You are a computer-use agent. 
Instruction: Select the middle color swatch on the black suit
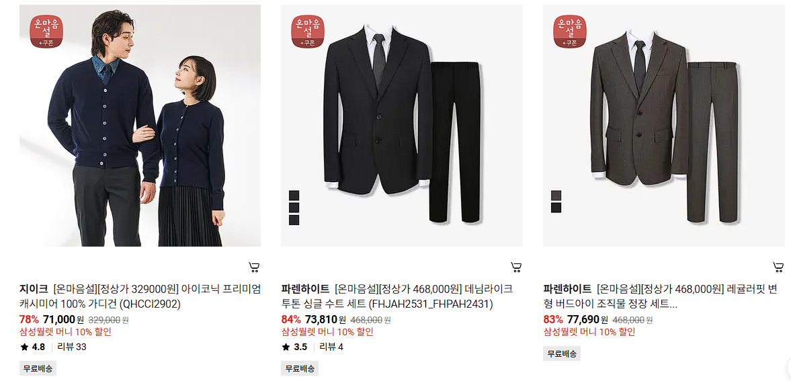(x=294, y=208)
